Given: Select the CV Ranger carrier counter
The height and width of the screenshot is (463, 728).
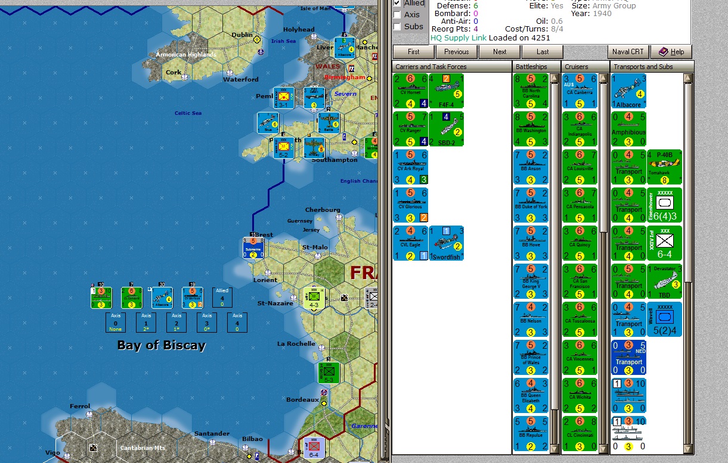Looking at the screenshot, I should tap(410, 129).
